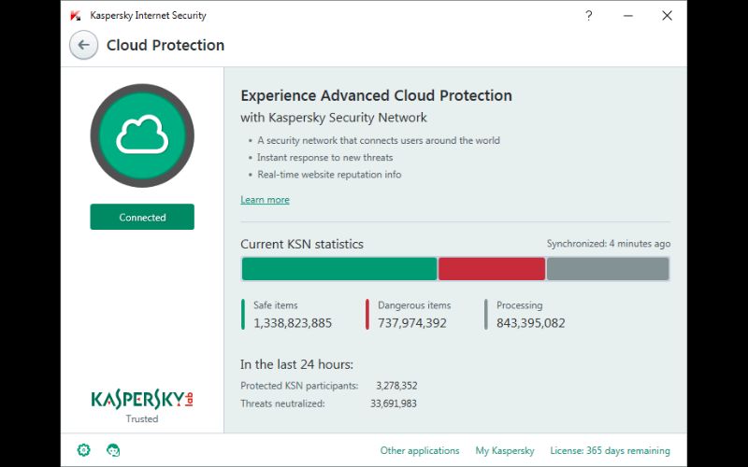Click the large green cloud status icon
Screen dimensions: 748x467
coord(142,136)
